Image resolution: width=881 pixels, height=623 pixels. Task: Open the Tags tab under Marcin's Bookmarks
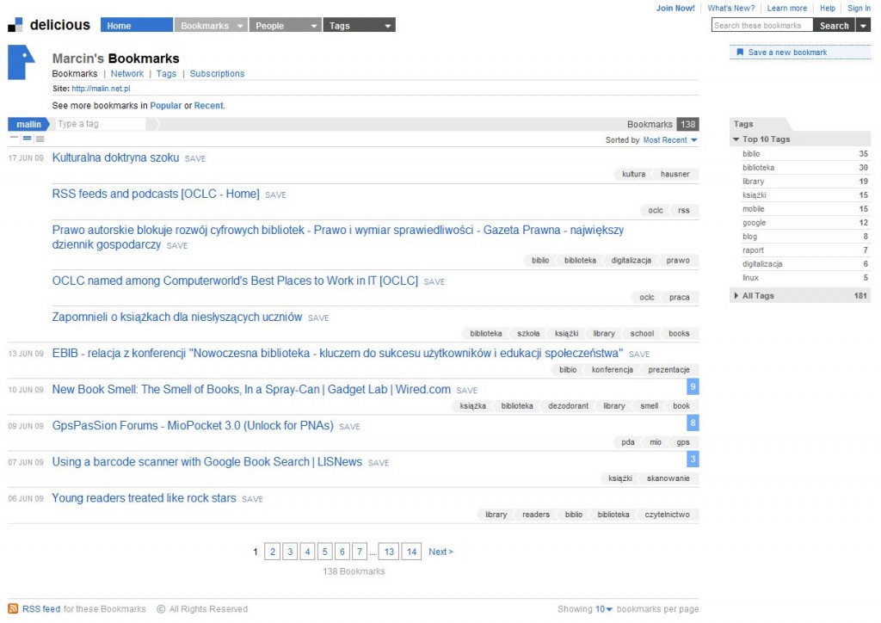[166, 74]
